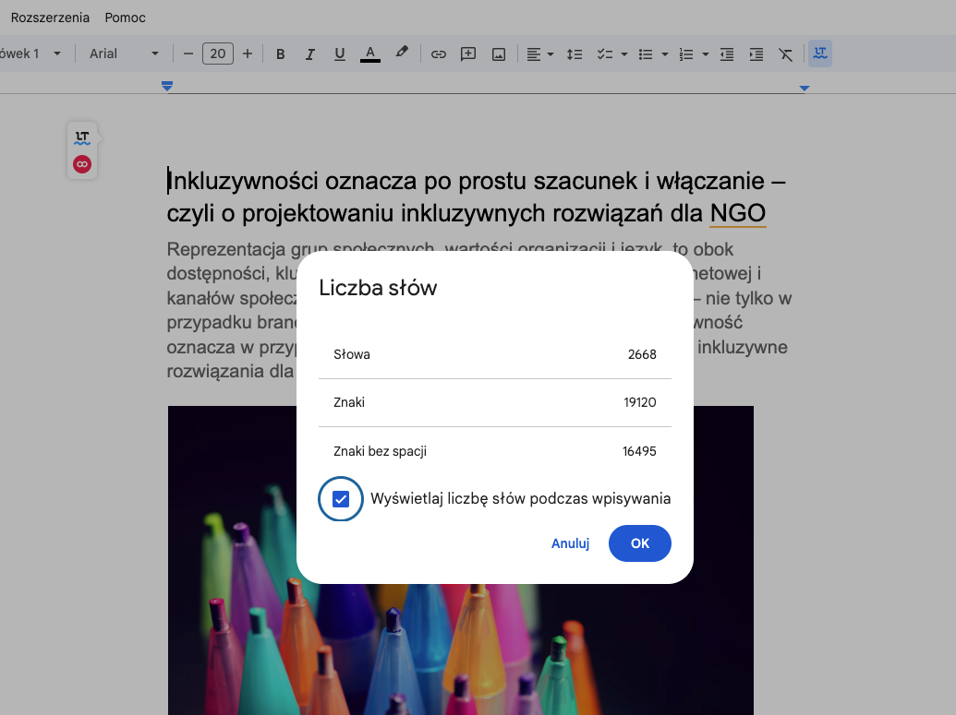Toggle the LanguageTool button in the toolbar
Viewport: 956px width, 715px height.
pyautogui.click(x=819, y=54)
